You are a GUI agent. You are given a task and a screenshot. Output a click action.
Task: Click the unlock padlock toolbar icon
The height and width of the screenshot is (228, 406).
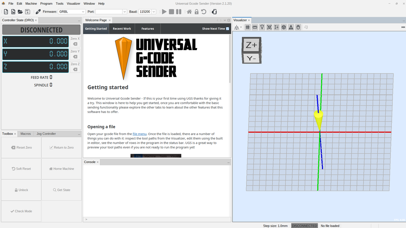click(x=196, y=12)
